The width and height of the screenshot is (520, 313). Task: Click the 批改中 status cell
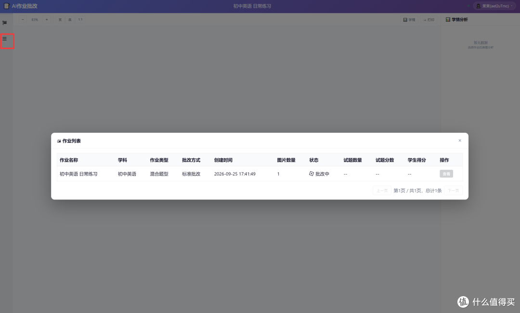pyautogui.click(x=319, y=174)
